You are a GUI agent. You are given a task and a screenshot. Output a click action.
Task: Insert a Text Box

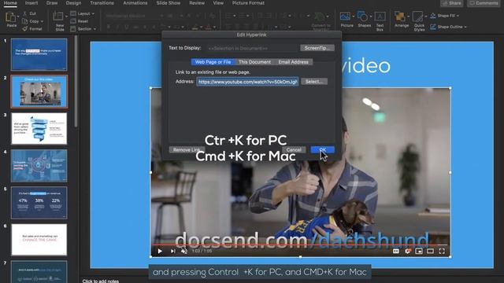(x=380, y=16)
